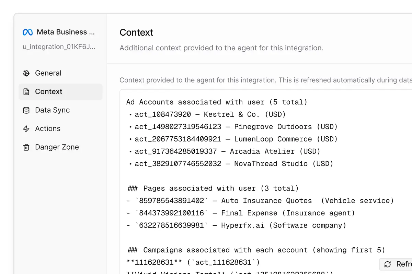
Task: Click the 'Additional context provided' subtitle
Action: 221,48
